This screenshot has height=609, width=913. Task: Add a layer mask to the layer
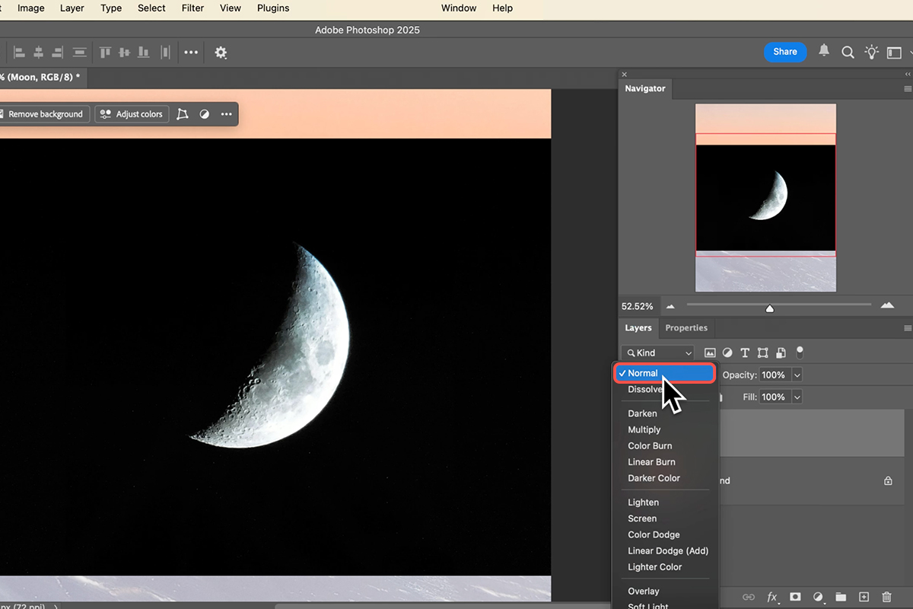point(795,598)
